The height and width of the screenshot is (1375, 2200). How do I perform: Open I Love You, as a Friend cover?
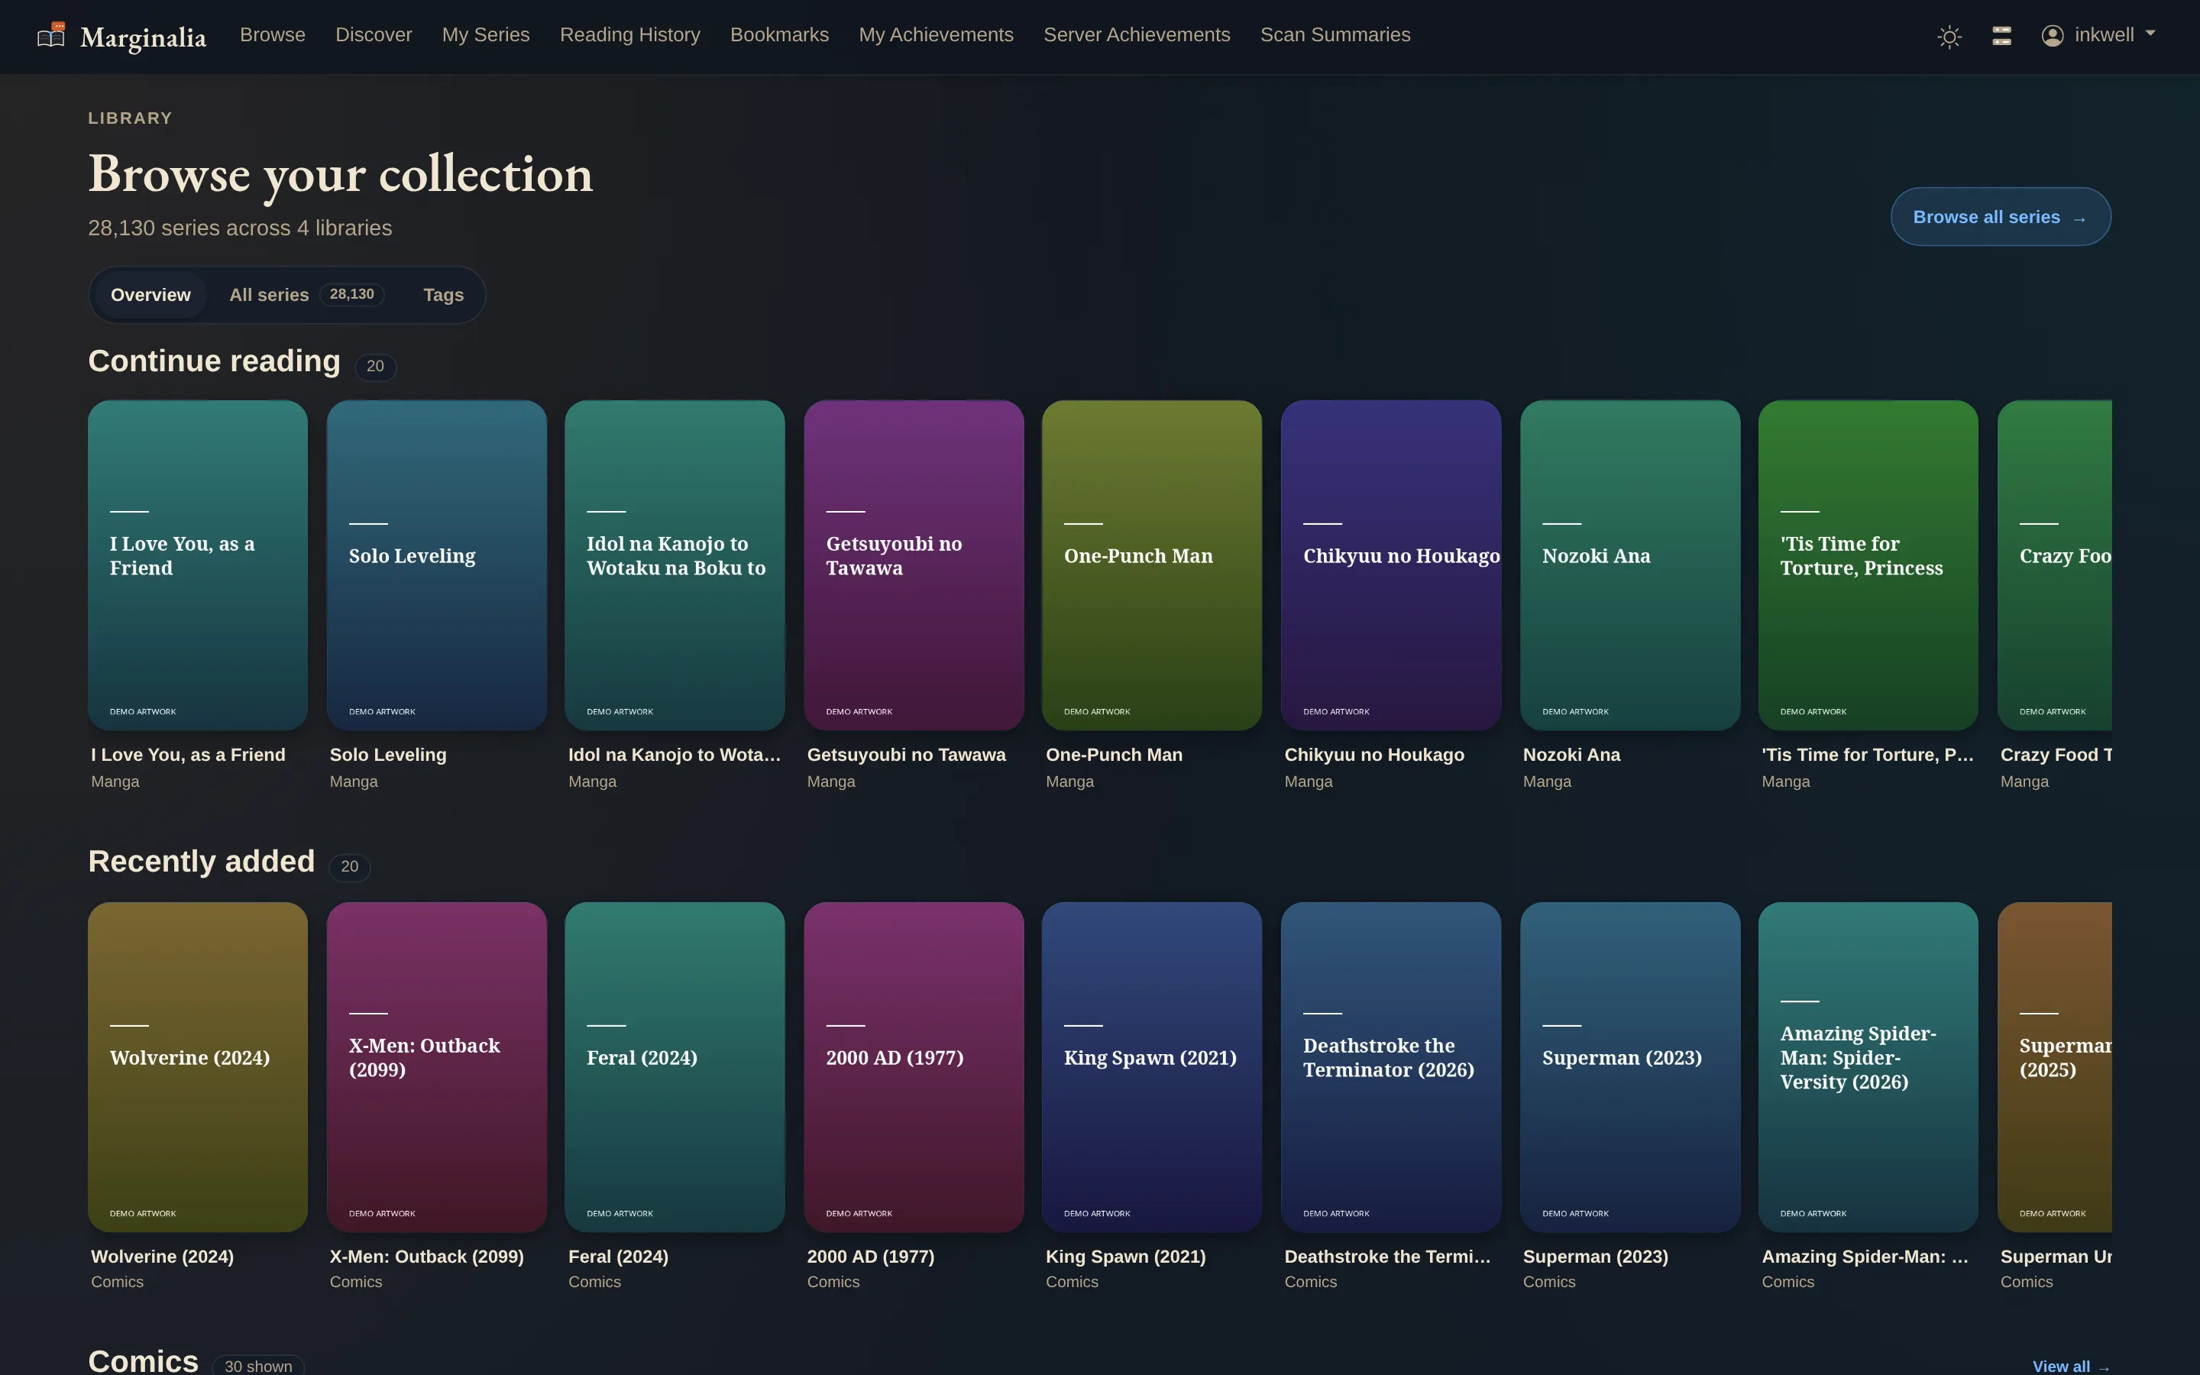pyautogui.click(x=197, y=565)
